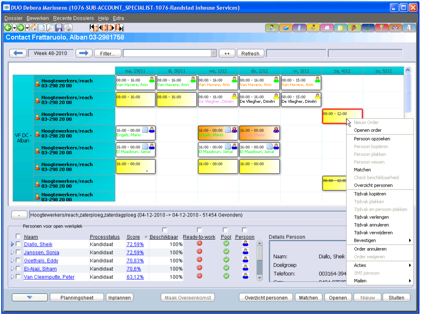The image size is (421, 315).
Task: Select Mario Engels' Monday 16:00 shift block
Action: (136, 133)
